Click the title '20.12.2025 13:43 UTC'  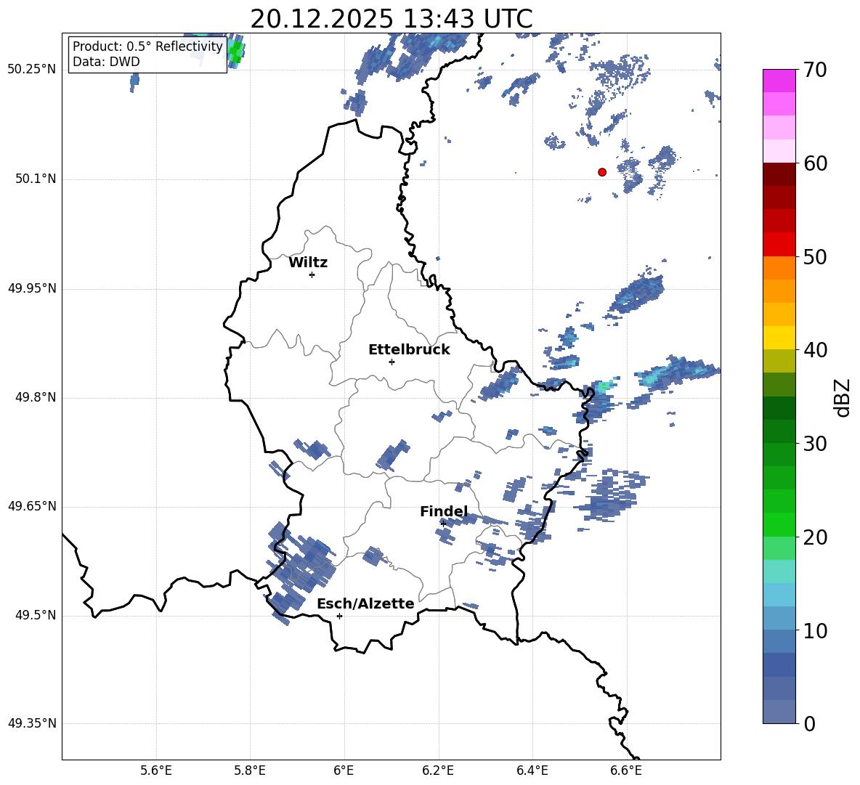tap(391, 19)
